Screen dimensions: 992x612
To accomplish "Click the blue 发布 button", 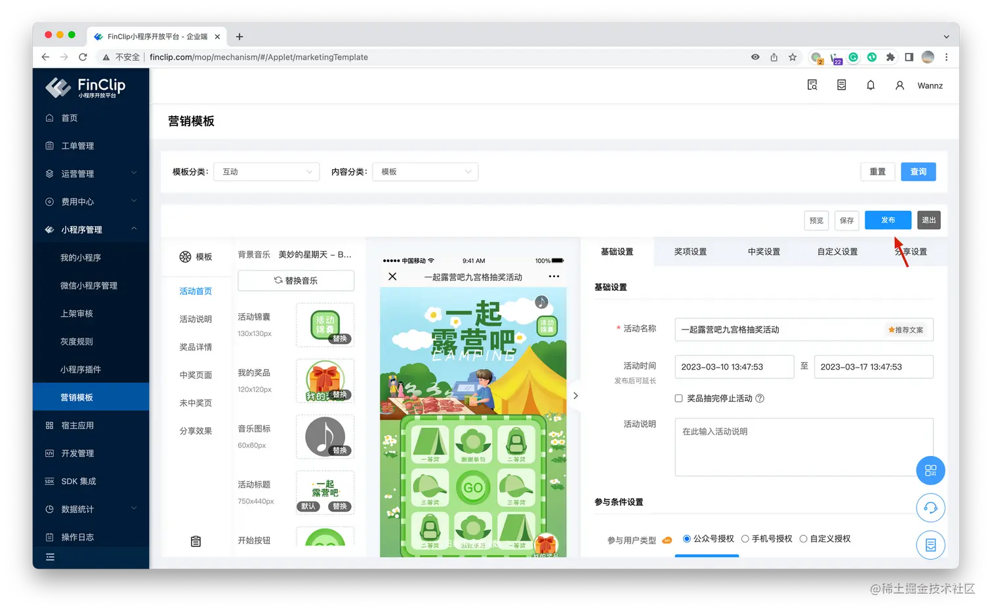I will pos(888,220).
